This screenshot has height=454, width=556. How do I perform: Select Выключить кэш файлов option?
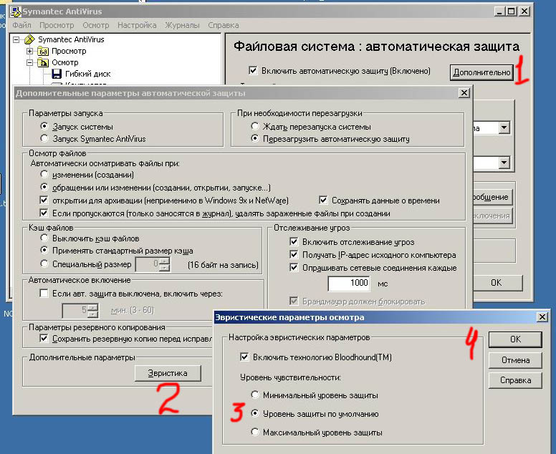(44, 238)
